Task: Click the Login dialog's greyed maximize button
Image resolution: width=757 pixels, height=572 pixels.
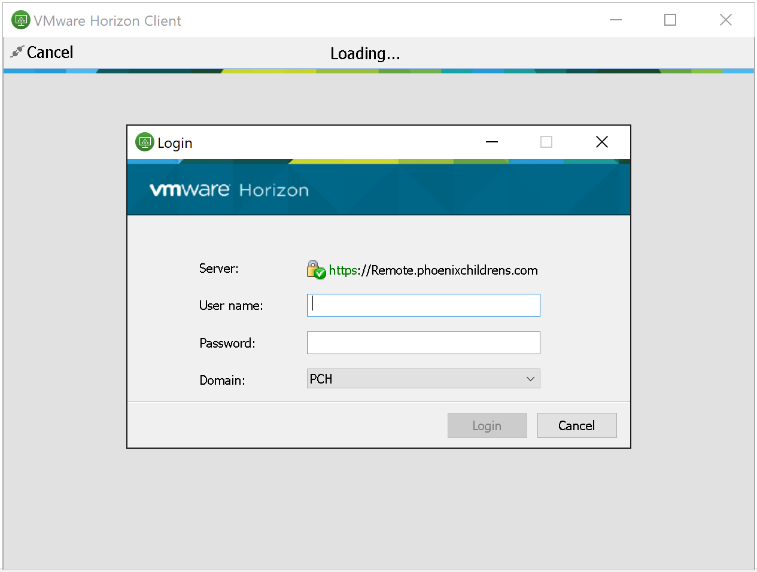Action: click(546, 142)
